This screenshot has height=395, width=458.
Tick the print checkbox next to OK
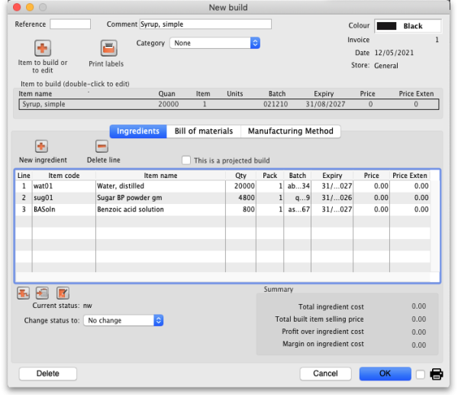(x=421, y=374)
